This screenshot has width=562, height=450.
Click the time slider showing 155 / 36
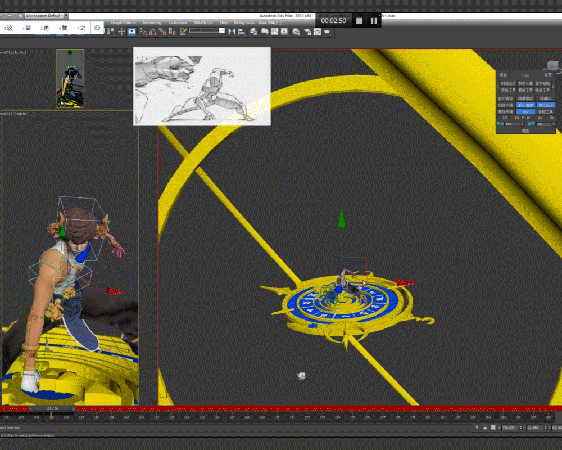click(x=52, y=409)
